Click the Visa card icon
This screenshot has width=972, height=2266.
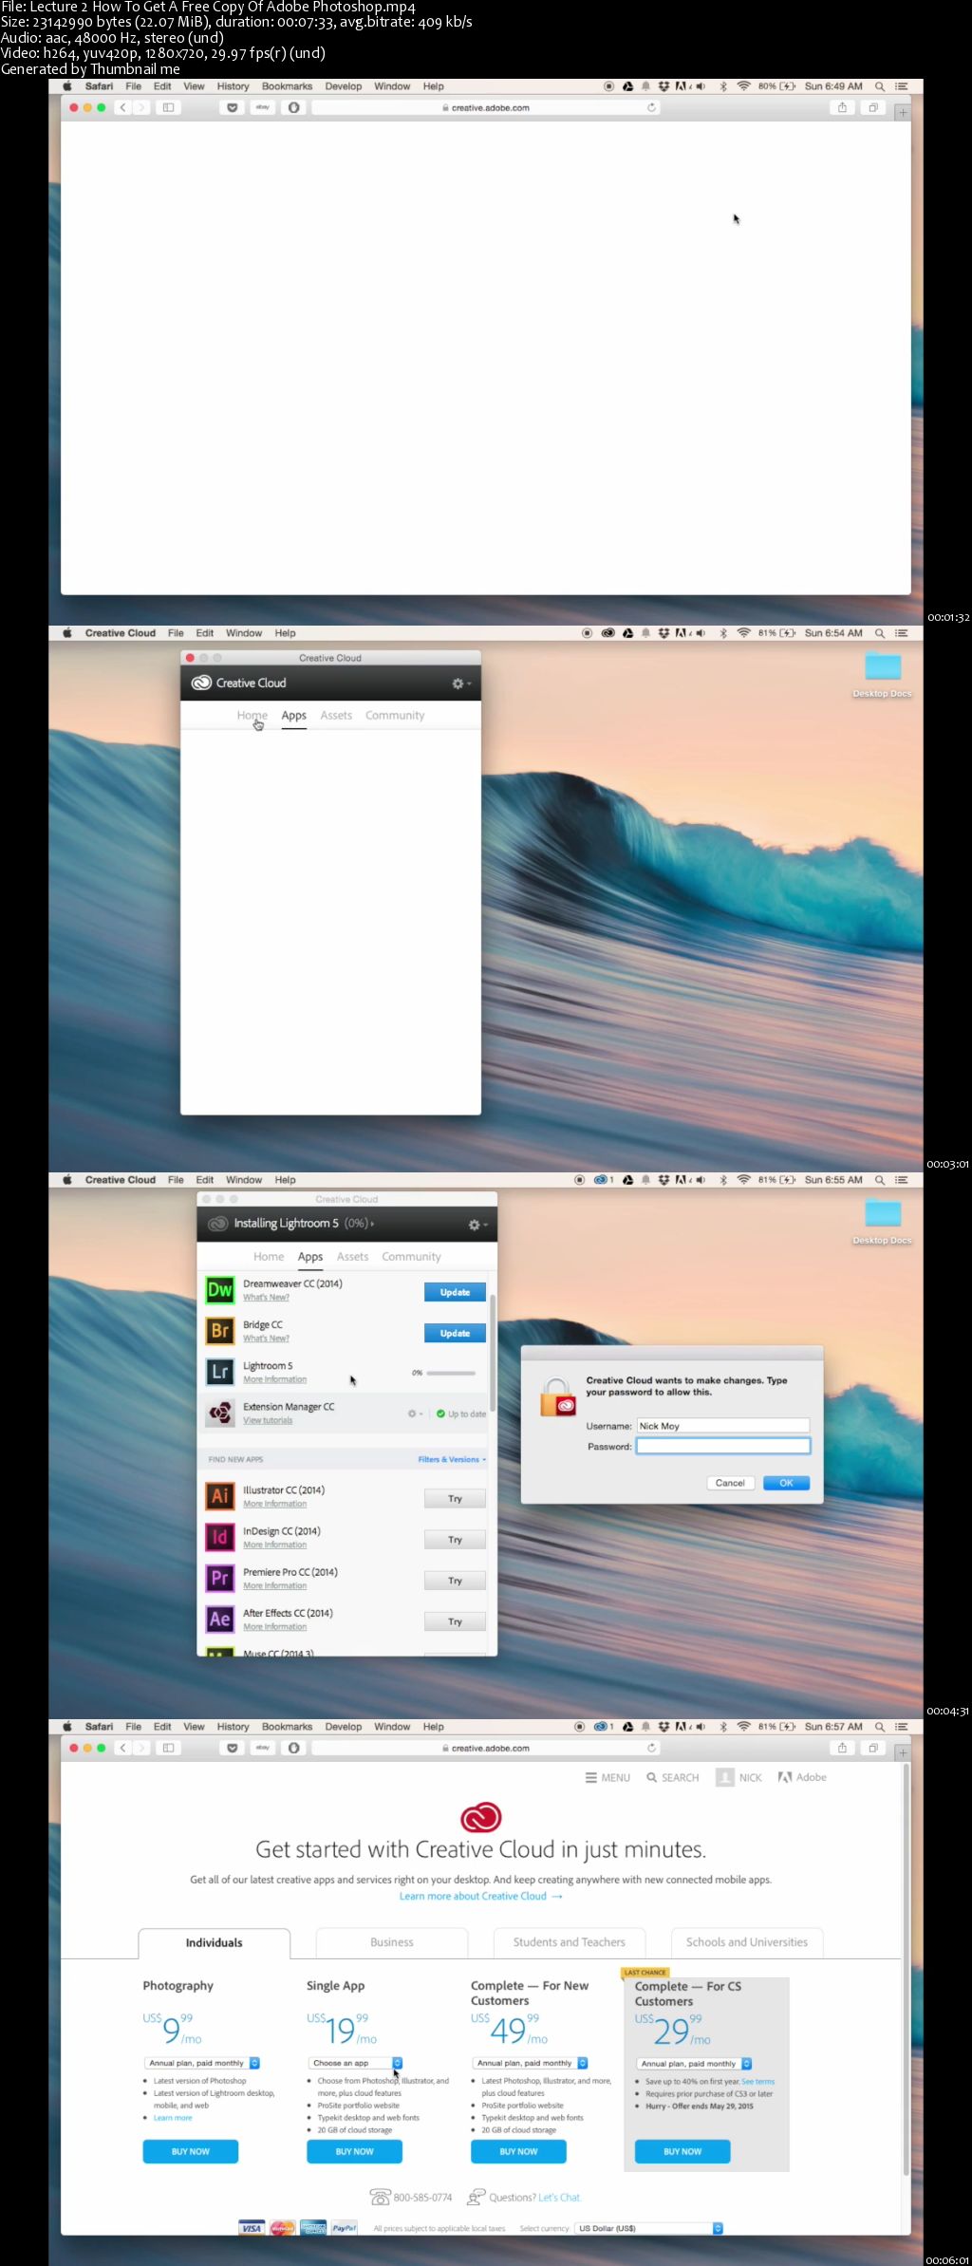[252, 2228]
